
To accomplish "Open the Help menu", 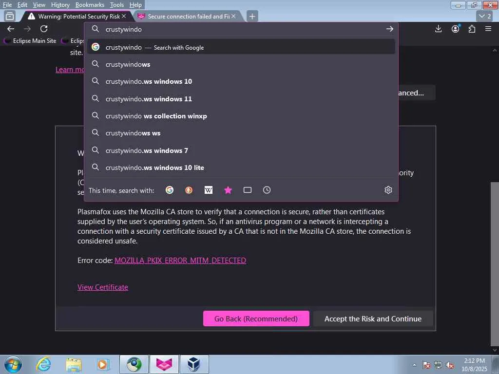I will [135, 5].
